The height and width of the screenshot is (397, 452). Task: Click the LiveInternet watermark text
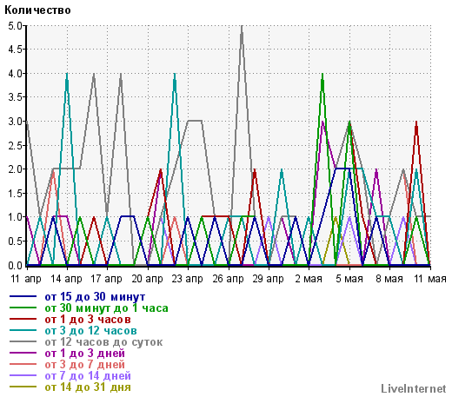click(414, 388)
